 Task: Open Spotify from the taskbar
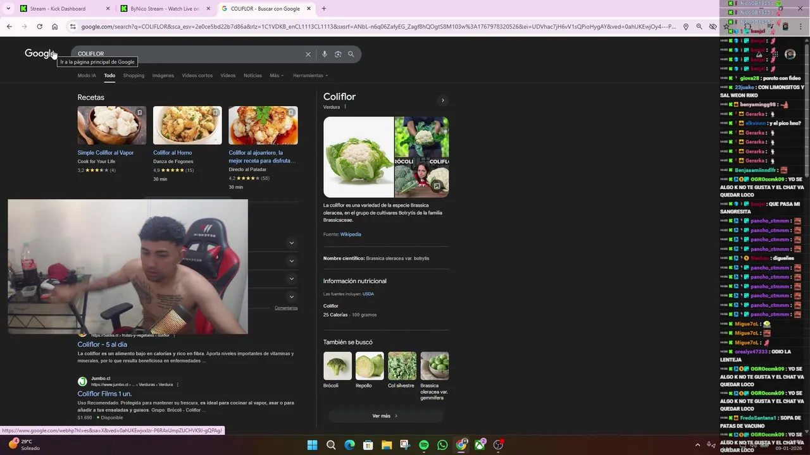pos(424,445)
